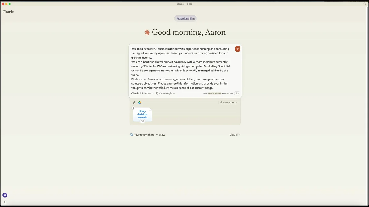Click the chat bubbles icon beside recent chats
This screenshot has height=207, width=369.
click(x=132, y=135)
